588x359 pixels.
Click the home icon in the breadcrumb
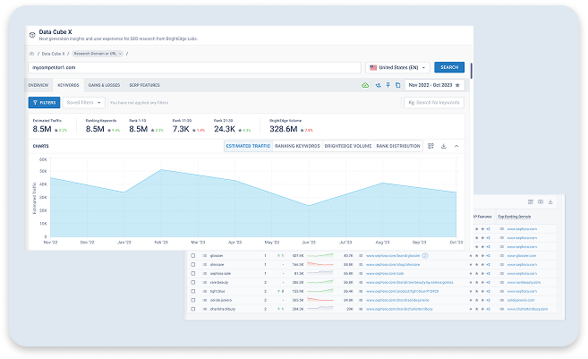pos(32,54)
